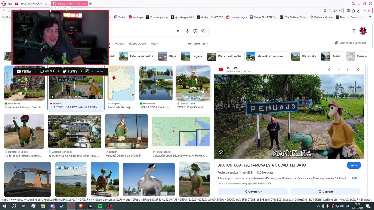
Task: Open the ResearchGate Ubicación geográfica map
Action: [x=181, y=131]
